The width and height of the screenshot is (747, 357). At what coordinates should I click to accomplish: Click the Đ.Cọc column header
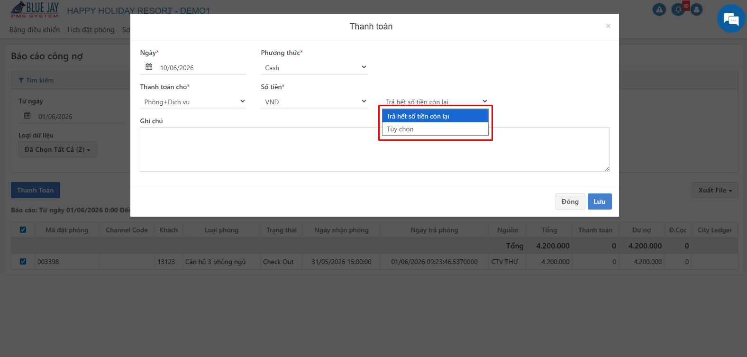coord(678,230)
